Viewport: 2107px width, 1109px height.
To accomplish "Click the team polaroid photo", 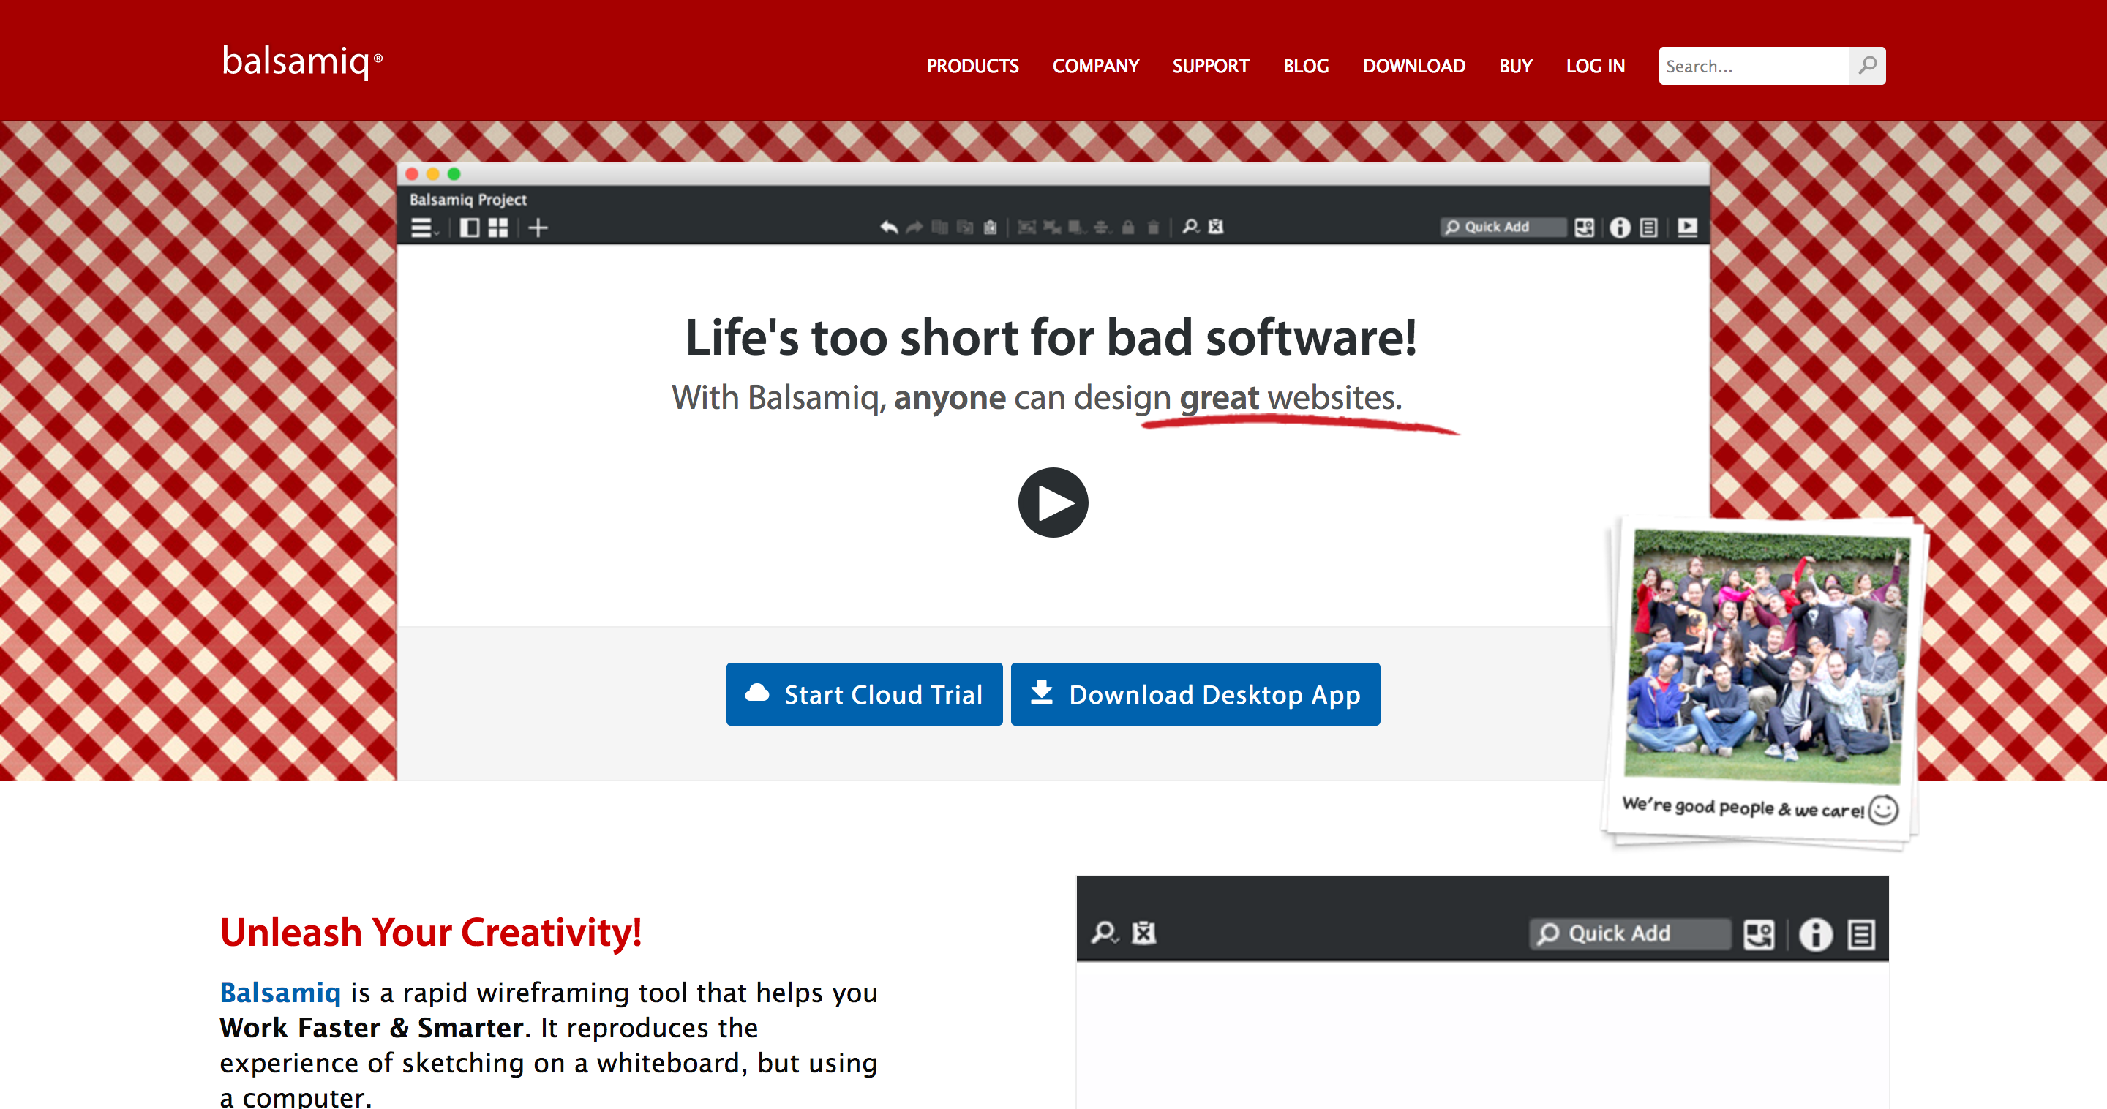I will tap(1765, 654).
